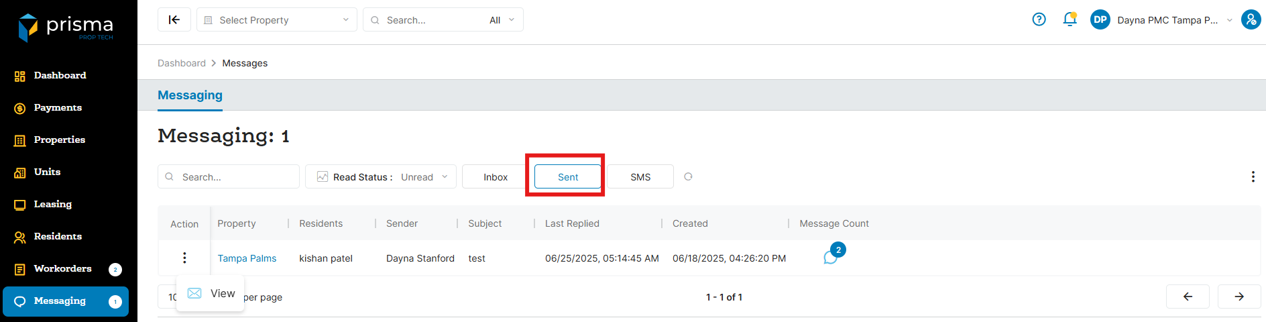
Task: Open the Tampa Palms property link
Action: tap(247, 258)
